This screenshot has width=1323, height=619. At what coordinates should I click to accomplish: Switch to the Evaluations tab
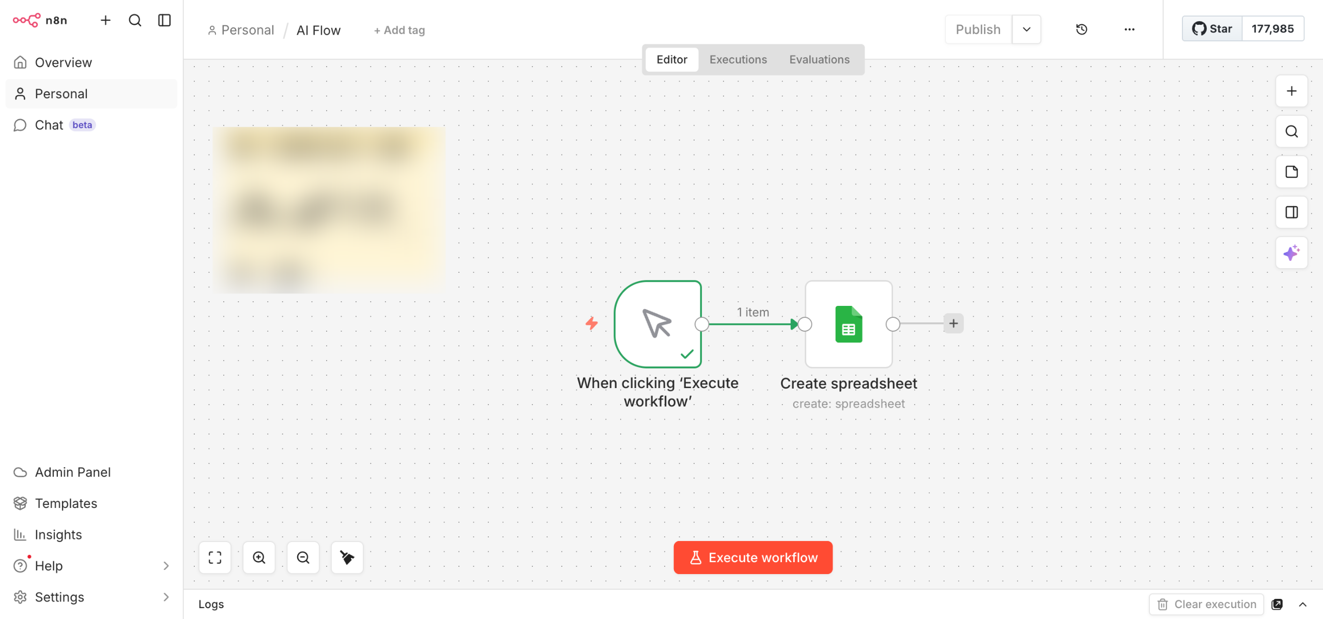click(x=819, y=59)
